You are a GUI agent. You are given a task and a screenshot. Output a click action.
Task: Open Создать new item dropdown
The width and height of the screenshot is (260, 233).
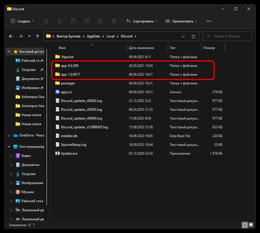[22, 21]
